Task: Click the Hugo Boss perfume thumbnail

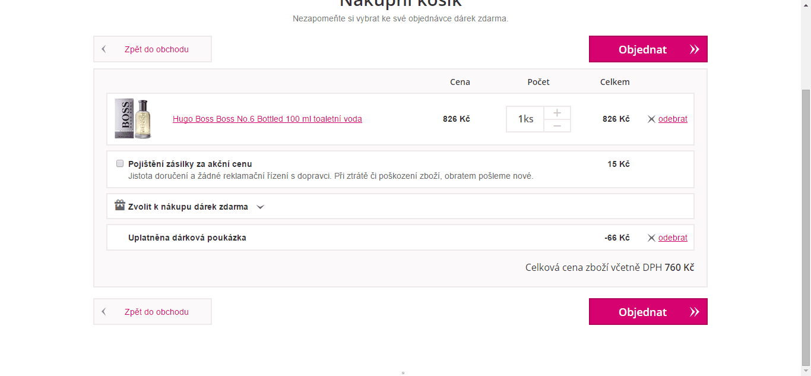Action: 133,119
